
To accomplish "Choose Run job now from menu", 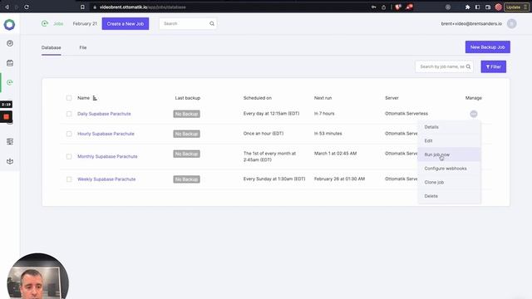I will coord(449,154).
